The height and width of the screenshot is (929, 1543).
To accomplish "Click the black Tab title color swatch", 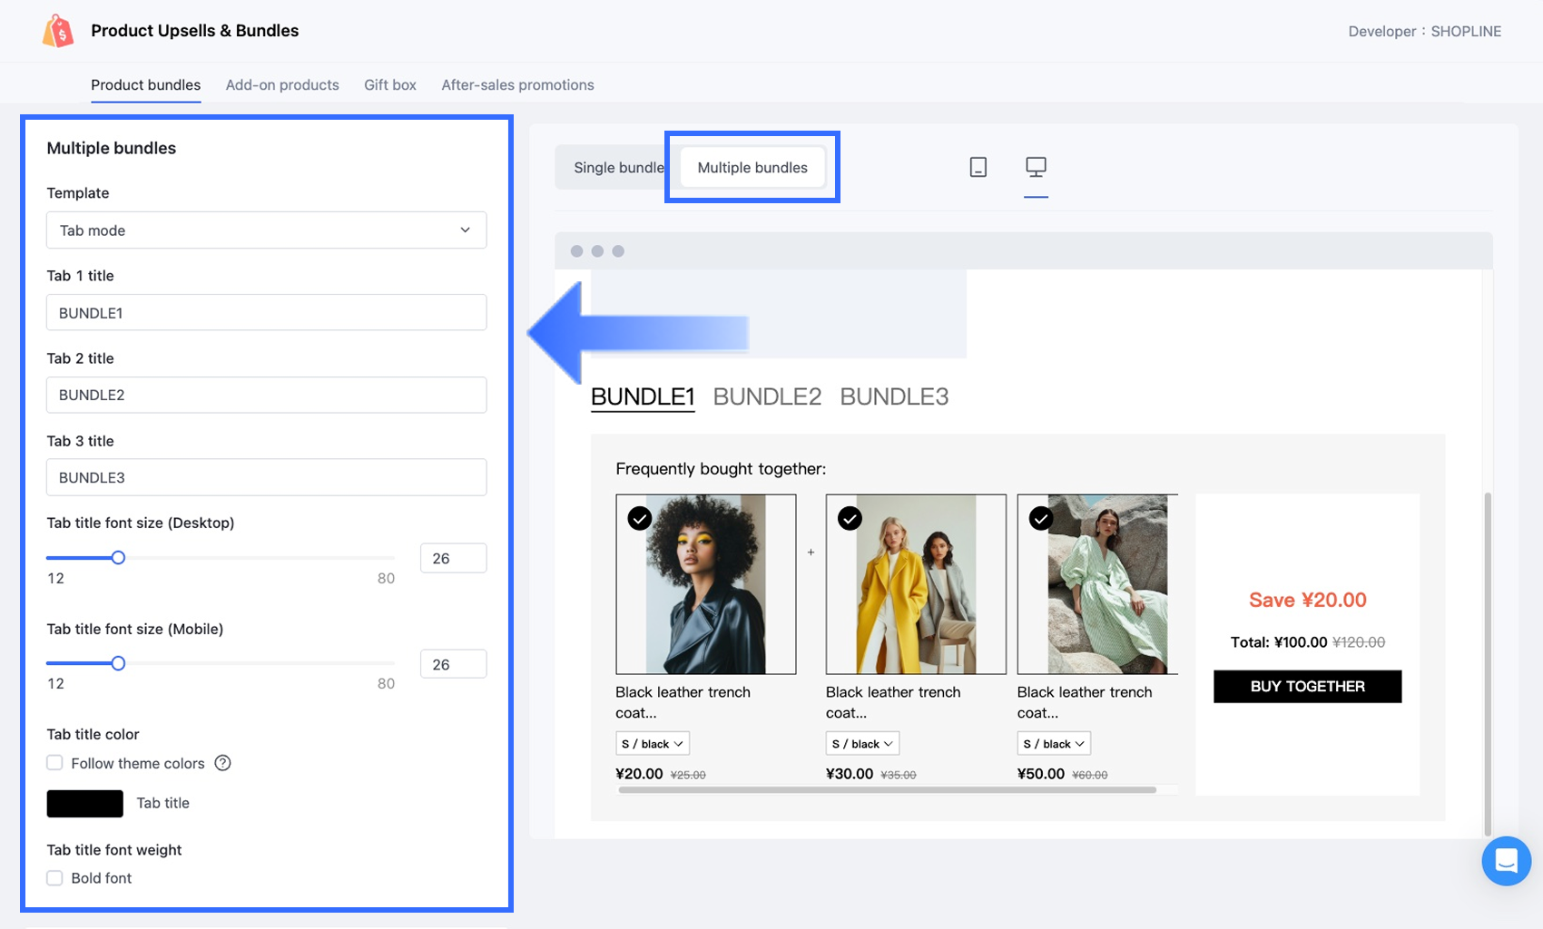I will tap(85, 804).
